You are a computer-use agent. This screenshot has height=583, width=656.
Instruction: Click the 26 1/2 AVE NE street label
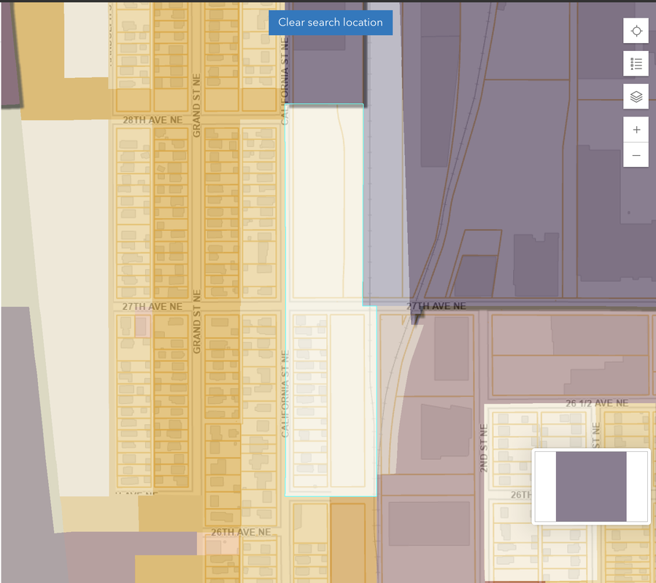596,403
